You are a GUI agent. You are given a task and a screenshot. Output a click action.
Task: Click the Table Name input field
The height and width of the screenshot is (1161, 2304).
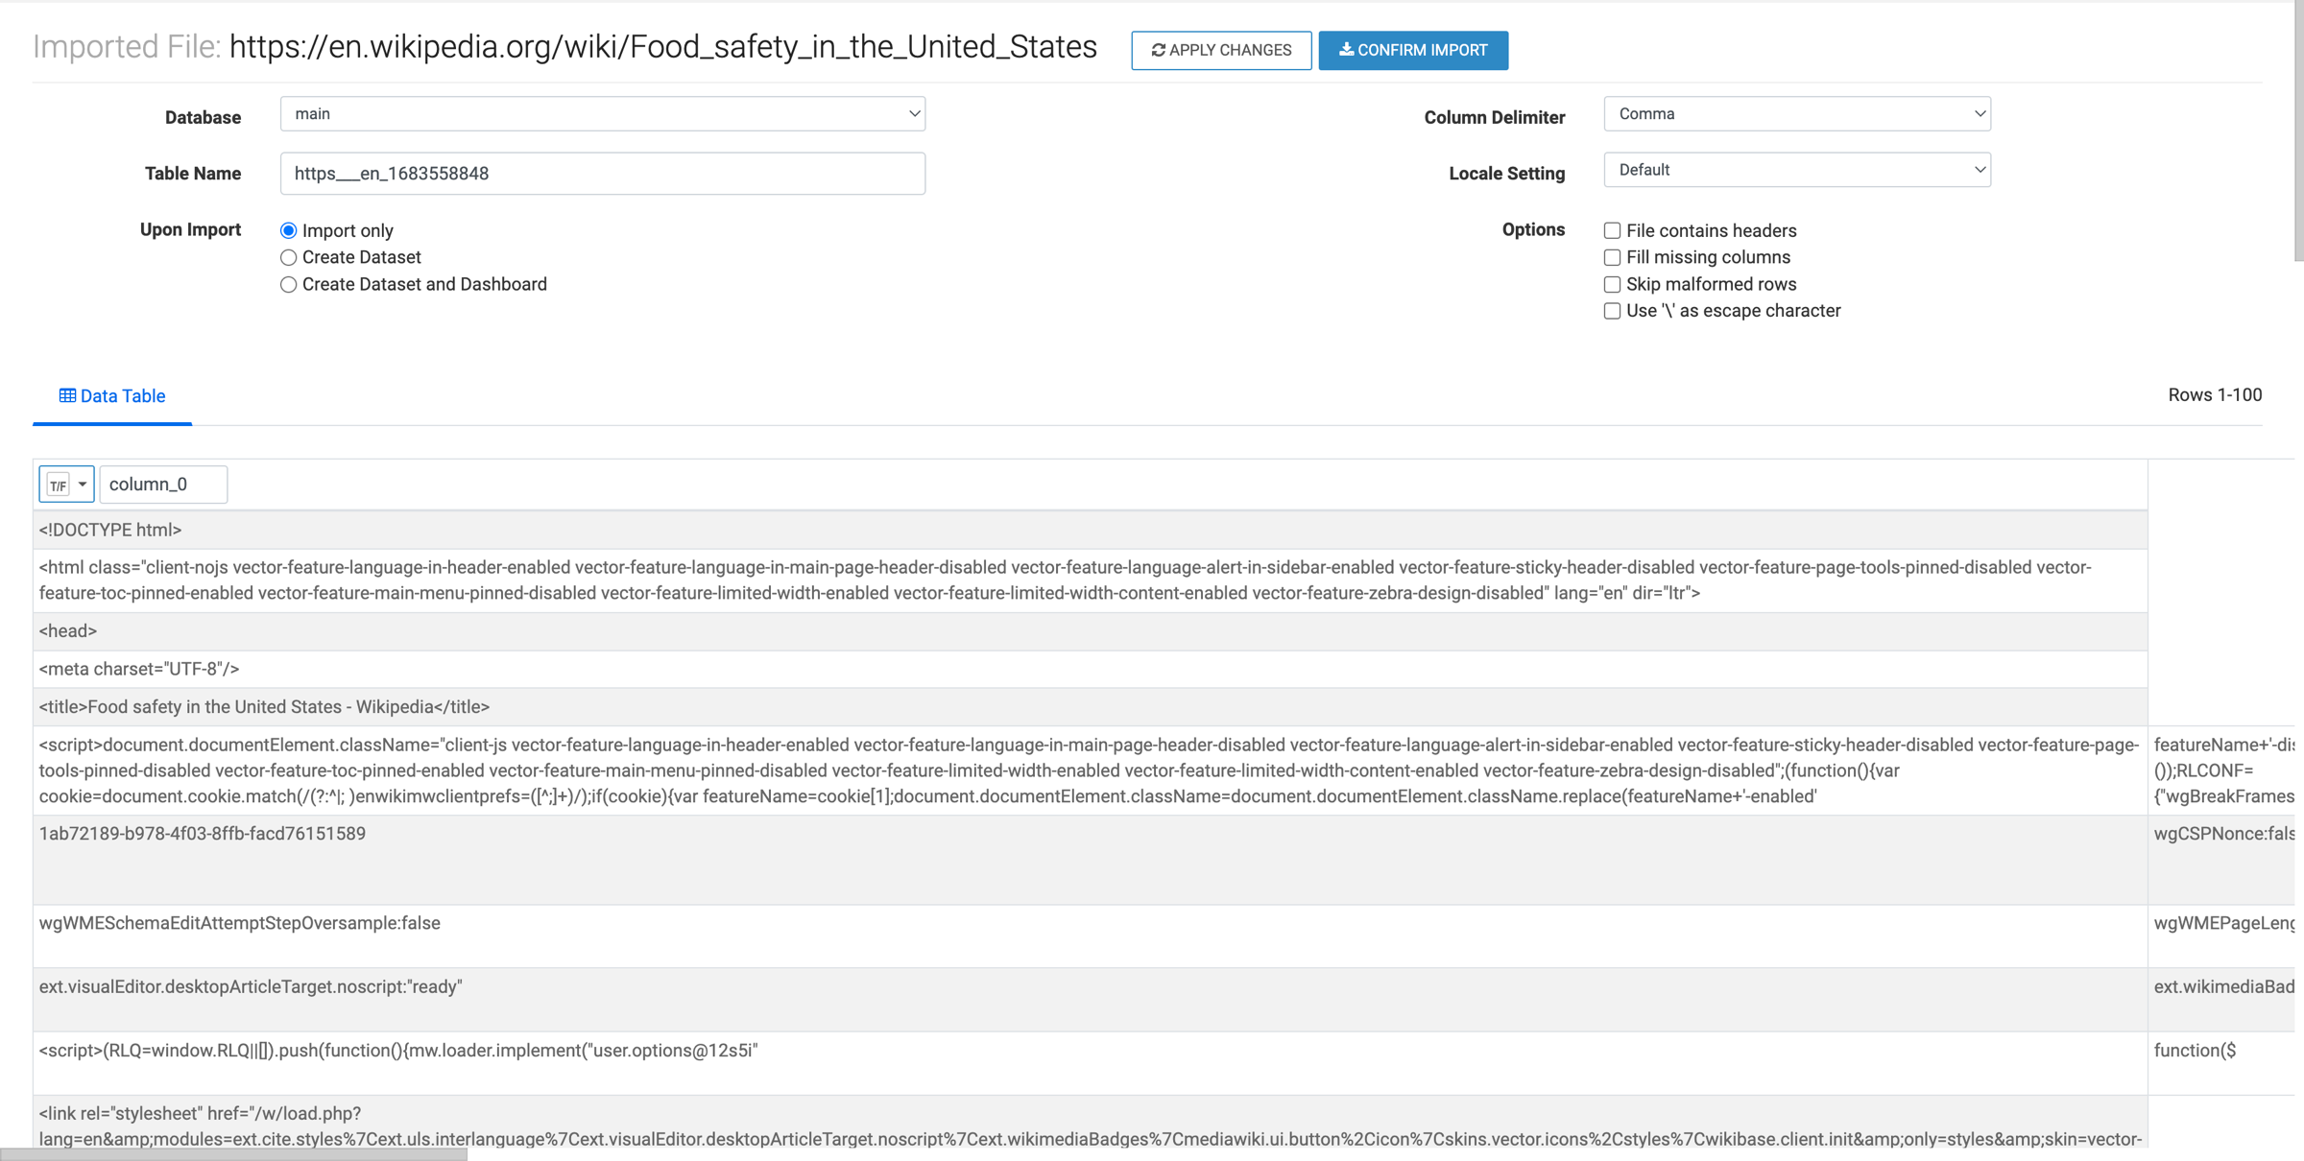602,174
